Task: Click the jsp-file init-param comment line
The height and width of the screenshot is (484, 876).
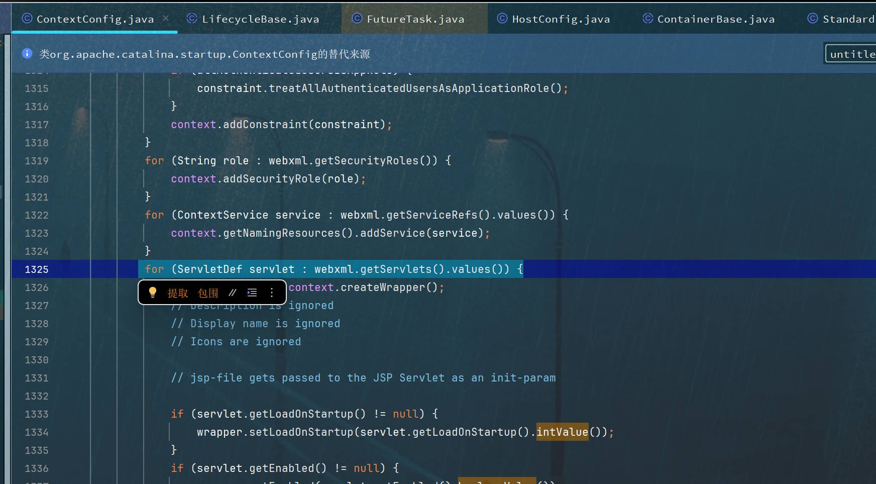Action: (363, 378)
